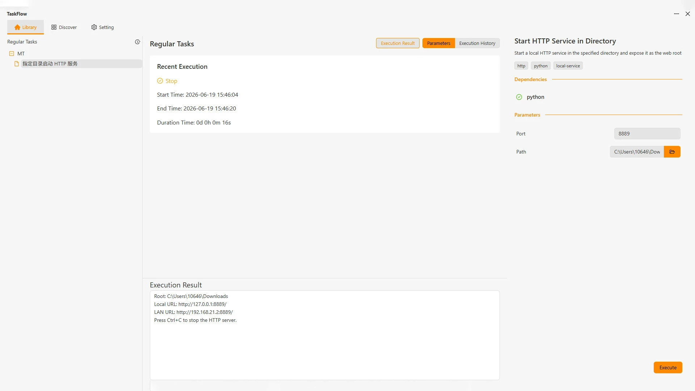Image resolution: width=695 pixels, height=391 pixels.
Task: Click the refresh icon beside Regular Tasks
Action: tap(138, 42)
